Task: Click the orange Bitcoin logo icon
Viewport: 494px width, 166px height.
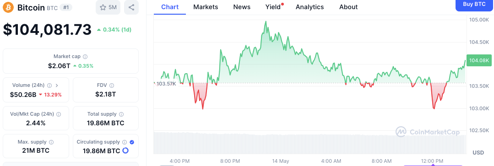Action: point(9,7)
